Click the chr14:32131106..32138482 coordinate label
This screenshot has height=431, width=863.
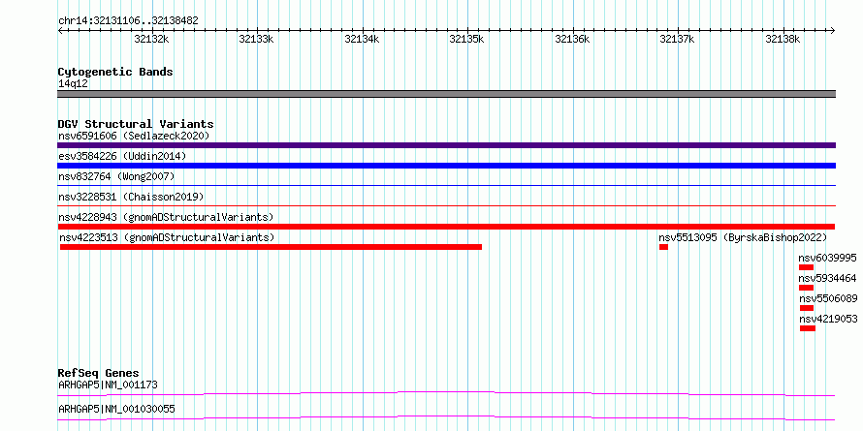click(x=128, y=21)
